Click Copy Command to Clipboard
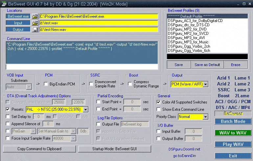Screen dimensions: 253x161 point(39,149)
